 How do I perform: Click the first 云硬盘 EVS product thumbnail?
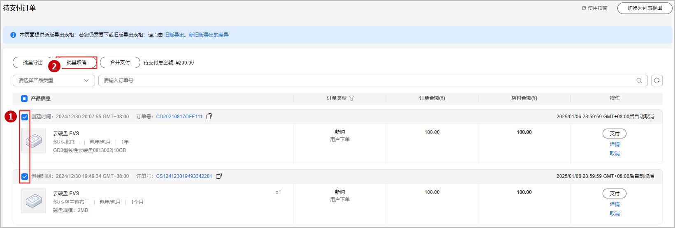point(34,141)
